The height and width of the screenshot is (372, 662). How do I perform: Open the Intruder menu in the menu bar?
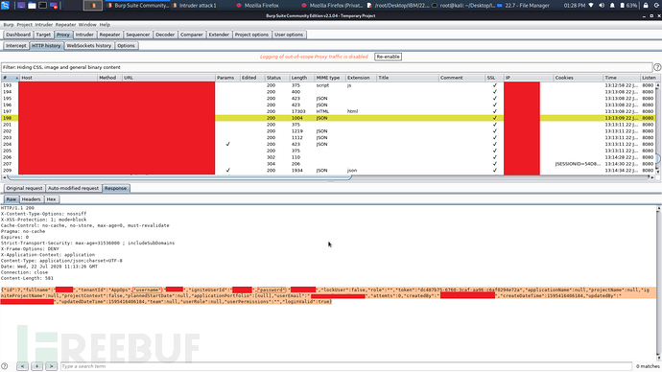(43, 25)
